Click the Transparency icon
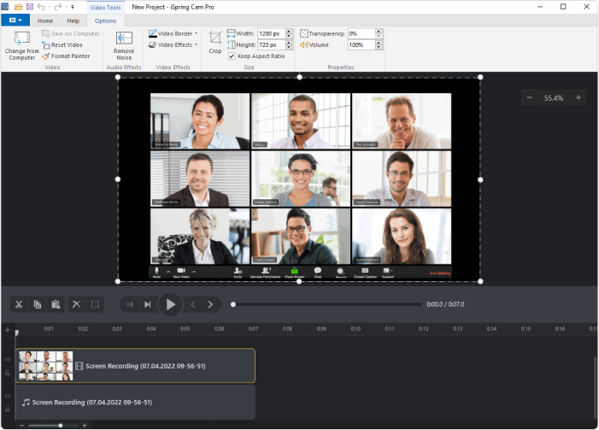This screenshot has width=599, height=430. tap(304, 33)
